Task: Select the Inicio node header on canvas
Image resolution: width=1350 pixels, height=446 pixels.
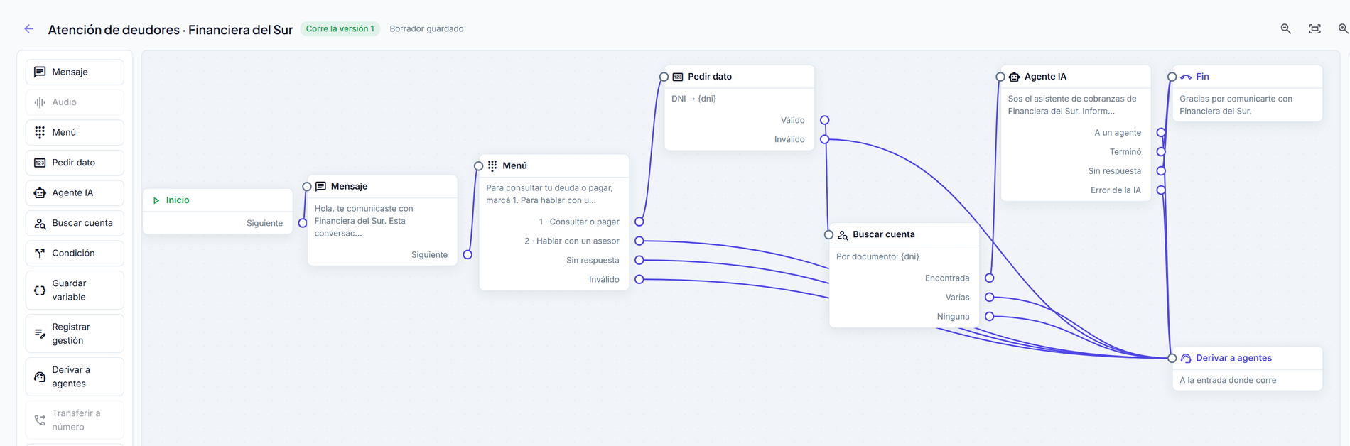Action: coord(217,200)
